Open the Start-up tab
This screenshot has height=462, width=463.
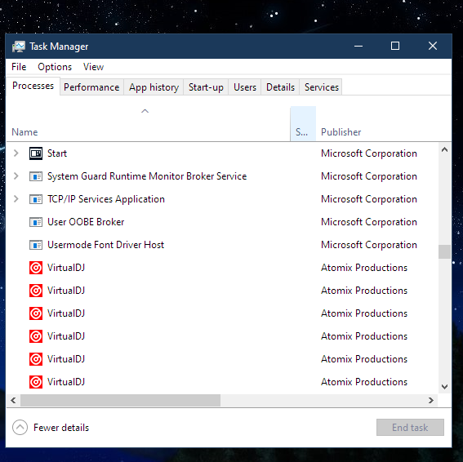click(206, 87)
